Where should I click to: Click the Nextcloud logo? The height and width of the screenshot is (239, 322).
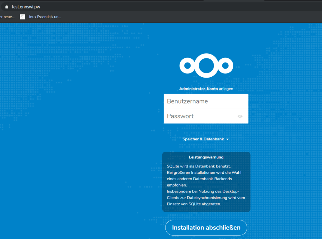(x=206, y=66)
